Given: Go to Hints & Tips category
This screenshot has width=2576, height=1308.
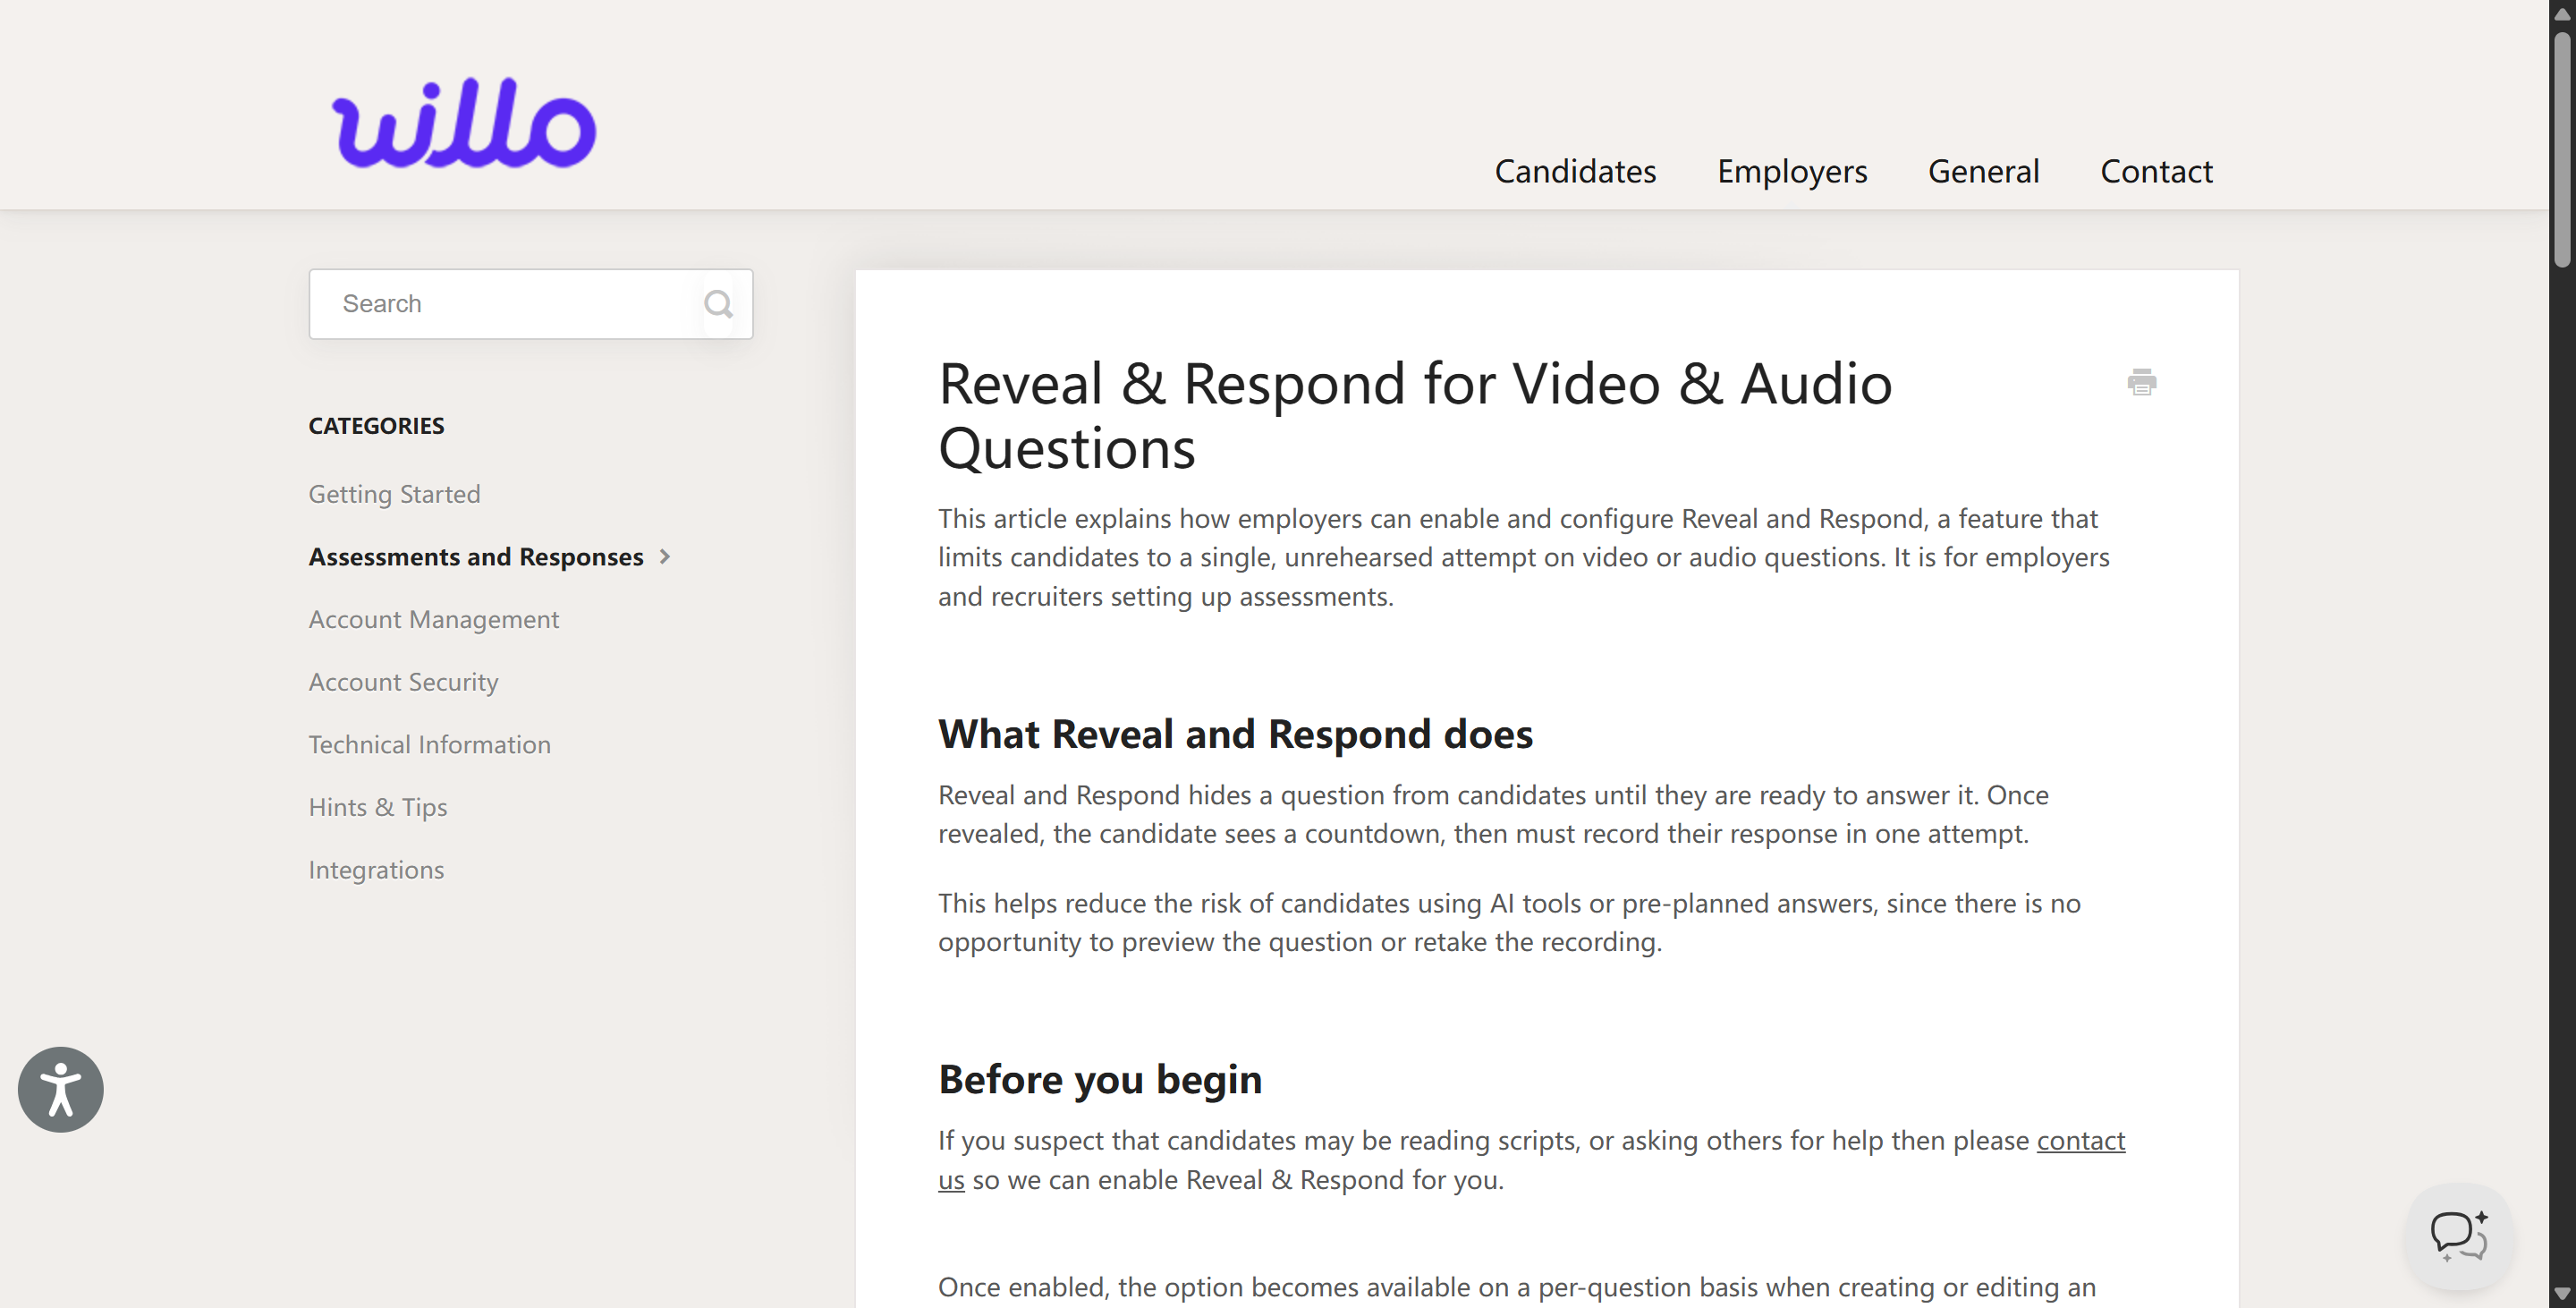Looking at the screenshot, I should click(x=378, y=807).
